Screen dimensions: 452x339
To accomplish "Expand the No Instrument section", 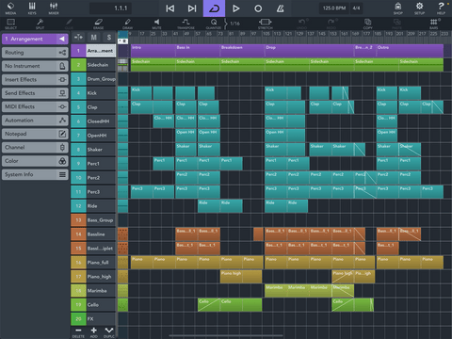I will tap(35, 66).
